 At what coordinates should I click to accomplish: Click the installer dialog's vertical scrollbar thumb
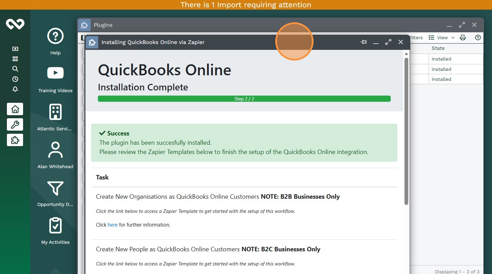[x=406, y=131]
